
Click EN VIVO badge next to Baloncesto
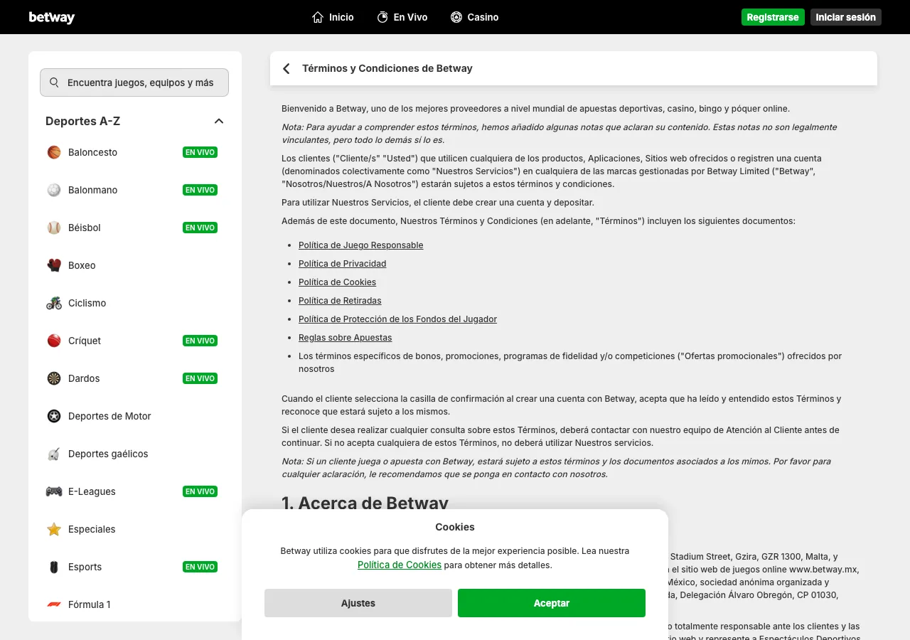click(200, 152)
